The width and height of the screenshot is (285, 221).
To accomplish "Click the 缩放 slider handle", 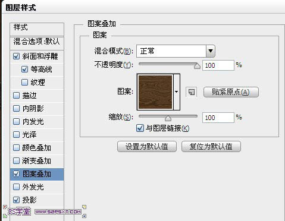I will (168, 118).
